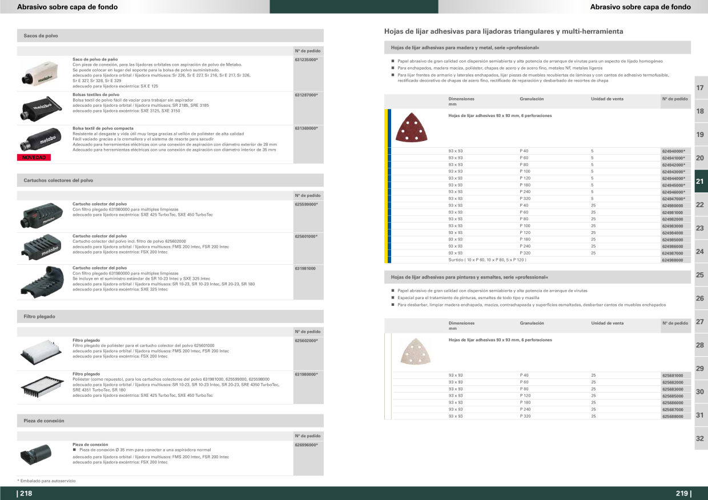Click order number 631980000*
This screenshot has width=708, height=500.
[x=306, y=374]
